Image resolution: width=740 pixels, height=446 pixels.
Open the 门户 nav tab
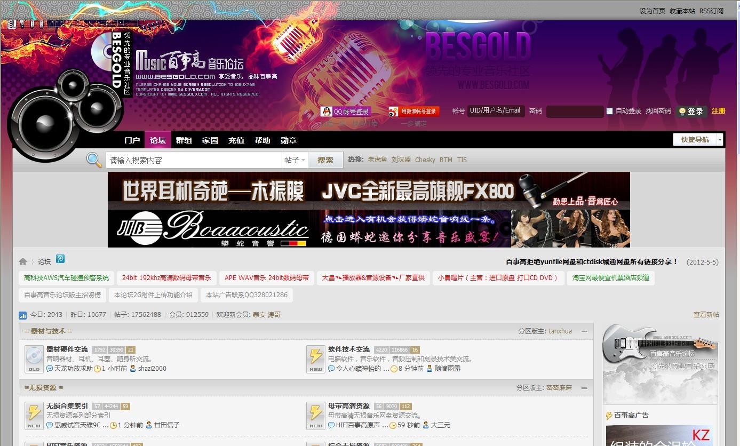(132, 140)
